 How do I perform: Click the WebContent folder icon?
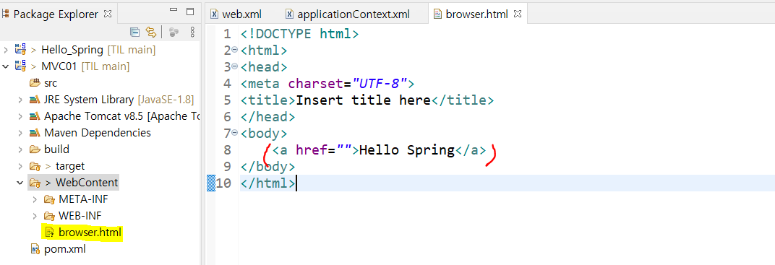(x=35, y=183)
